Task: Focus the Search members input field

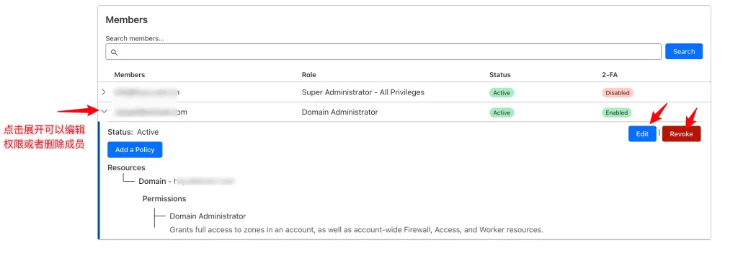Action: point(383,52)
